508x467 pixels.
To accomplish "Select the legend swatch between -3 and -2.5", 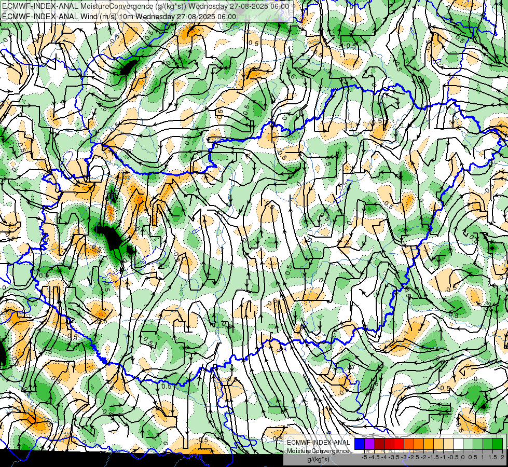I will [x=409, y=444].
